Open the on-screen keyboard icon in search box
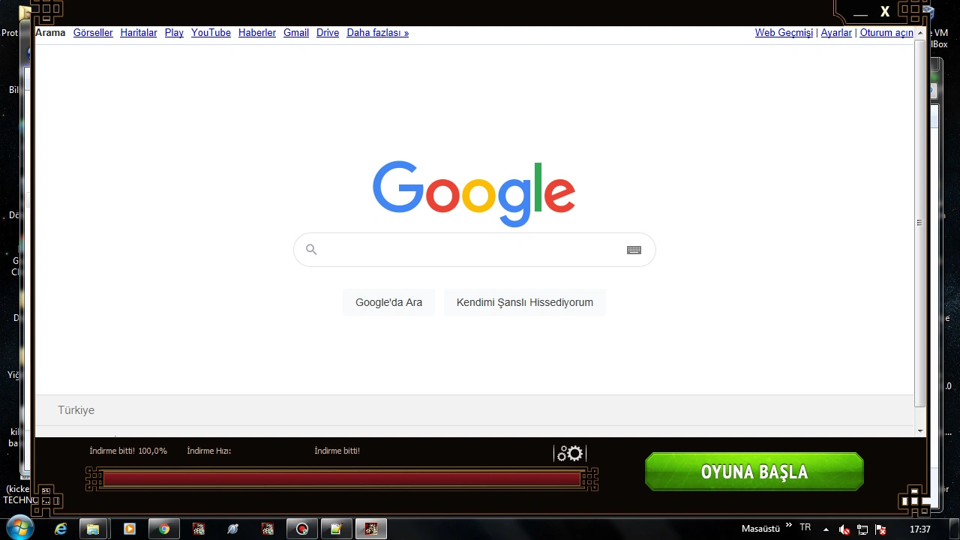This screenshot has height=540, width=960. (x=634, y=250)
